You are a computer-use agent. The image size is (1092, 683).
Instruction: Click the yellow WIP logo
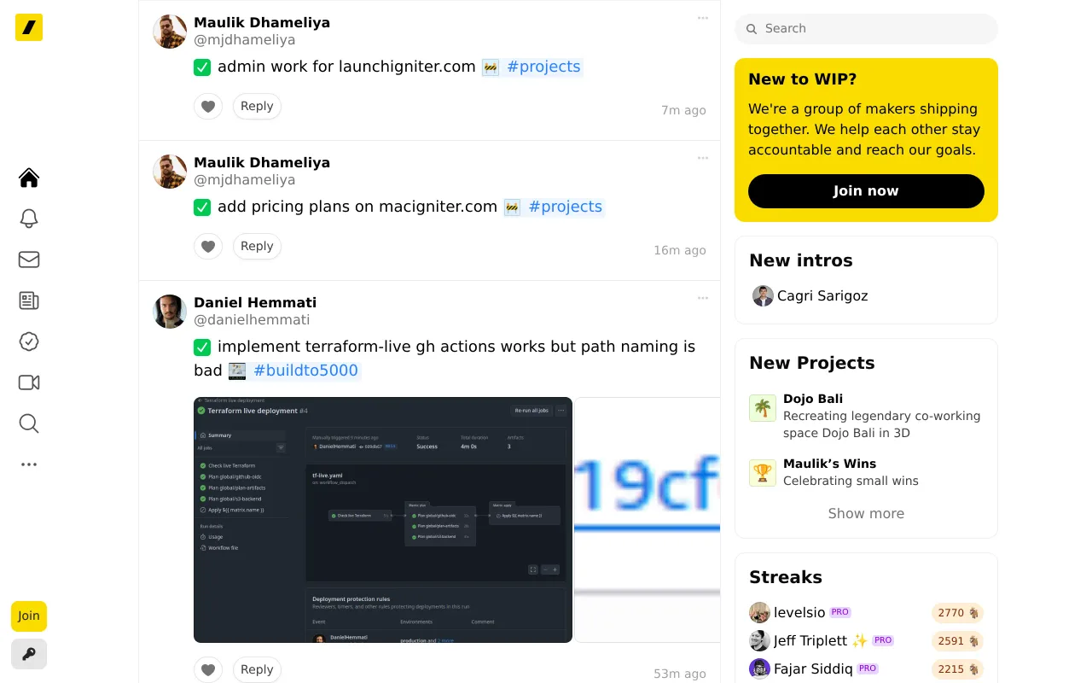pos(29,27)
